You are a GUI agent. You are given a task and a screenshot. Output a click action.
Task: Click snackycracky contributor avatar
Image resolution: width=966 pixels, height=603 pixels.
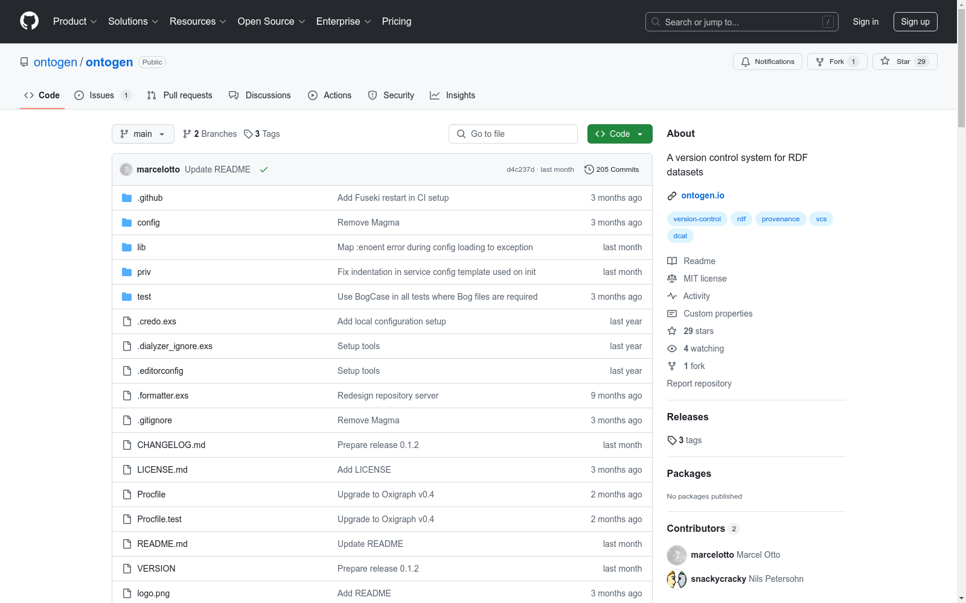(x=677, y=579)
